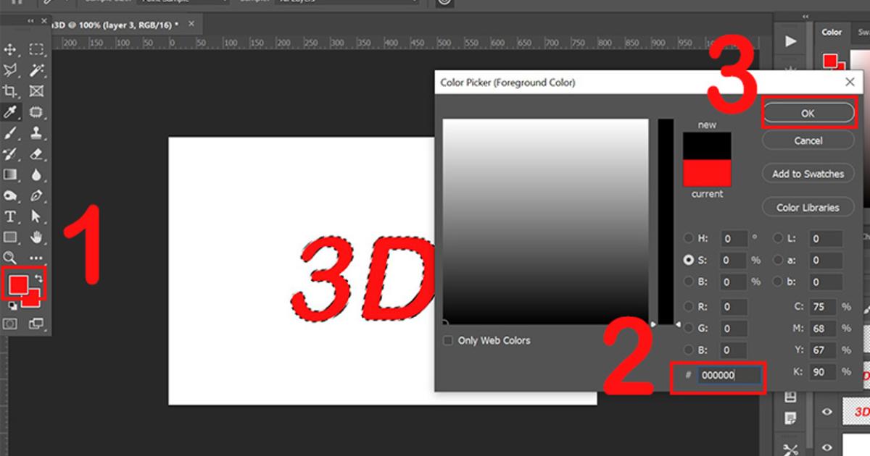This screenshot has width=870, height=456.
Task: Switch to the Color panel tab
Action: [832, 32]
